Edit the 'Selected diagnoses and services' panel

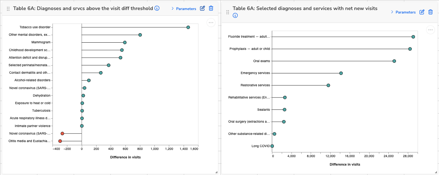422,12
